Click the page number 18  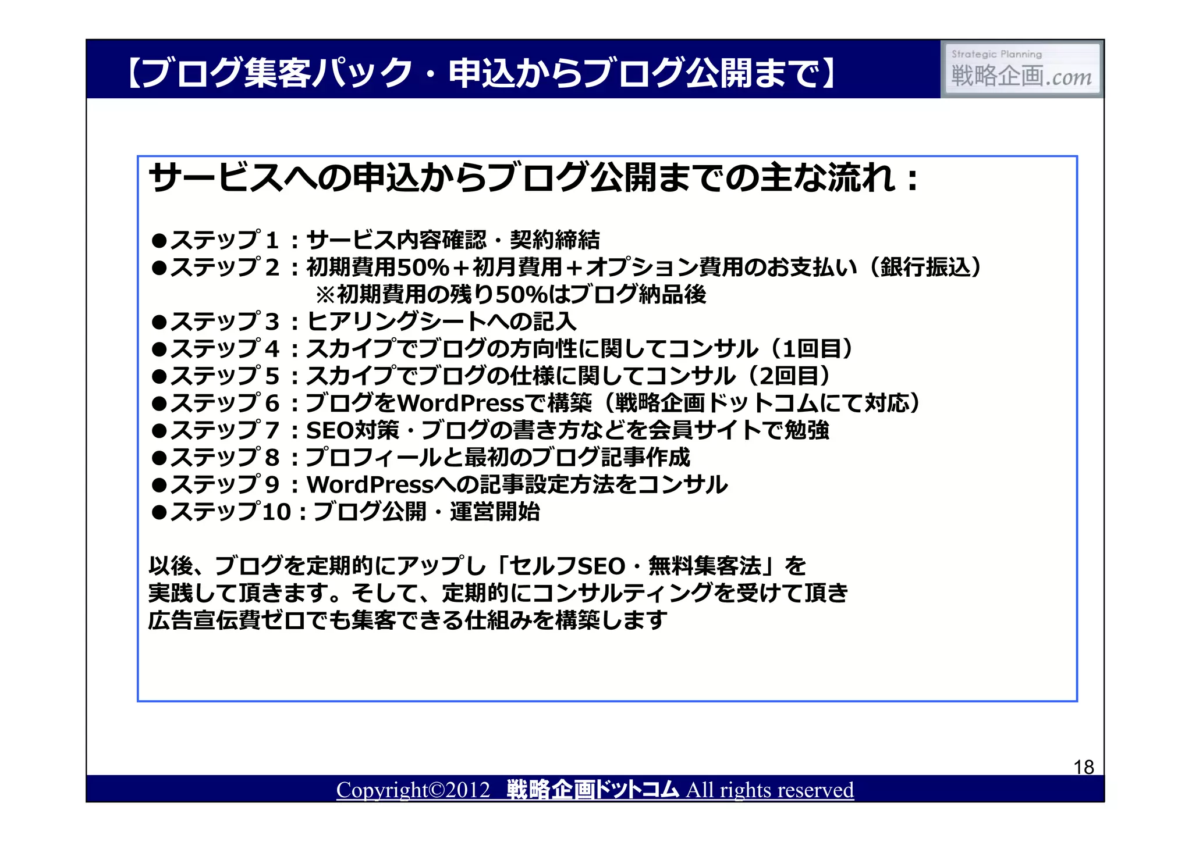1084,767
